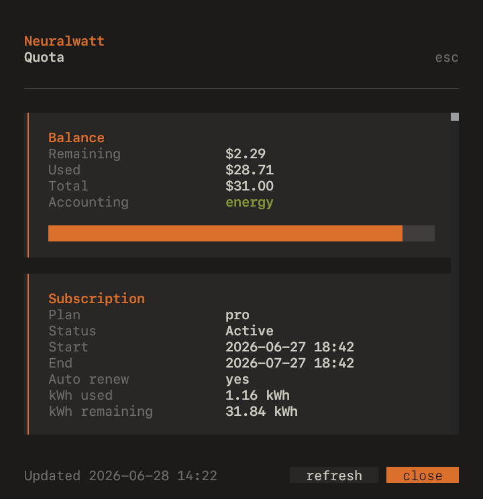Click the kWh used value 1.16 kWh
Viewport: 483px width, 499px height.
click(x=258, y=395)
